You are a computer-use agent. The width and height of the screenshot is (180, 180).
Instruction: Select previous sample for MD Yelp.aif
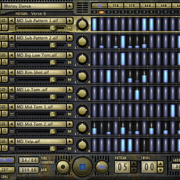(12, 141)
